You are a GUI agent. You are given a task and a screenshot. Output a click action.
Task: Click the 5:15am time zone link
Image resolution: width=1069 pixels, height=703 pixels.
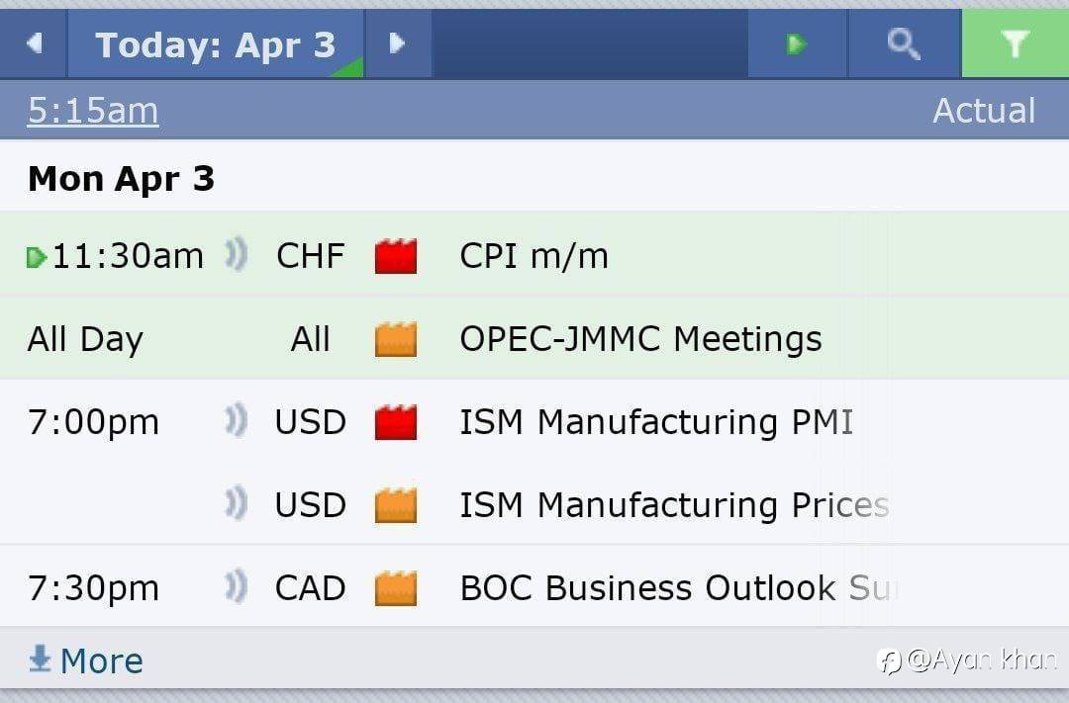(92, 111)
